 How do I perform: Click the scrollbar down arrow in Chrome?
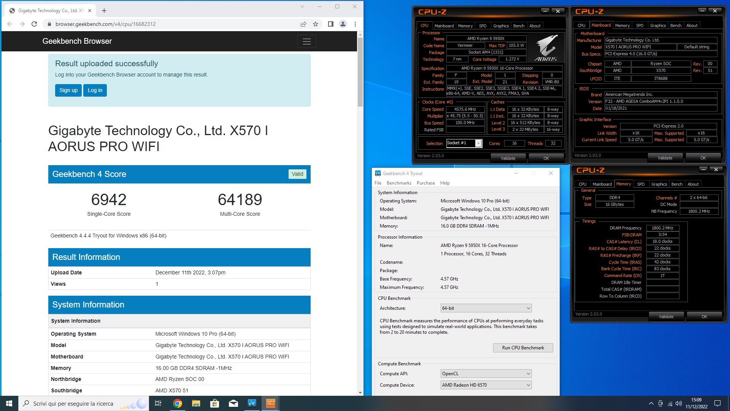pyautogui.click(x=360, y=392)
